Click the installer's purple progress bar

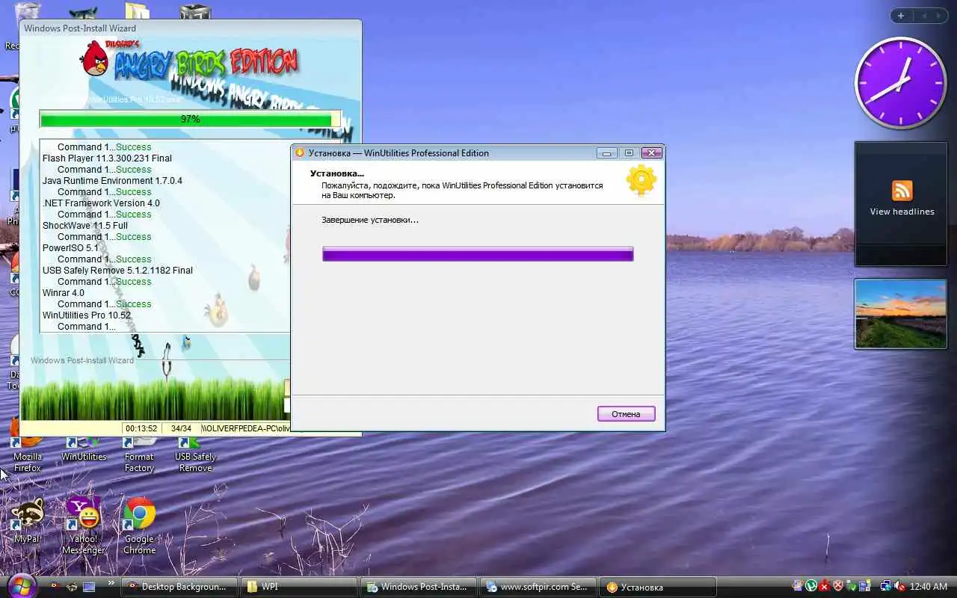coord(478,254)
